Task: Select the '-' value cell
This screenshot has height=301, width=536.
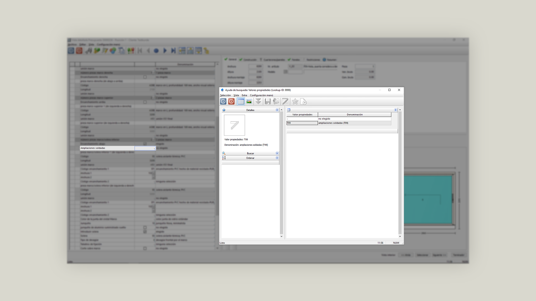Action: (x=302, y=119)
